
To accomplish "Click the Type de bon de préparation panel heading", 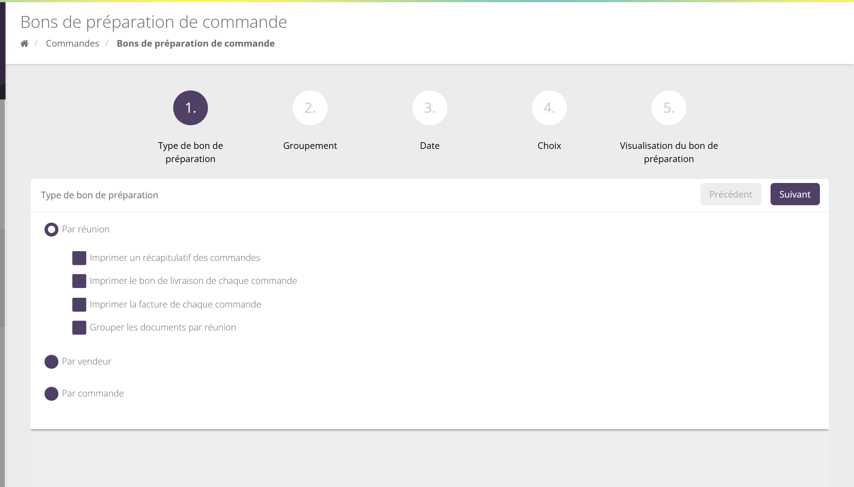I will pos(99,195).
